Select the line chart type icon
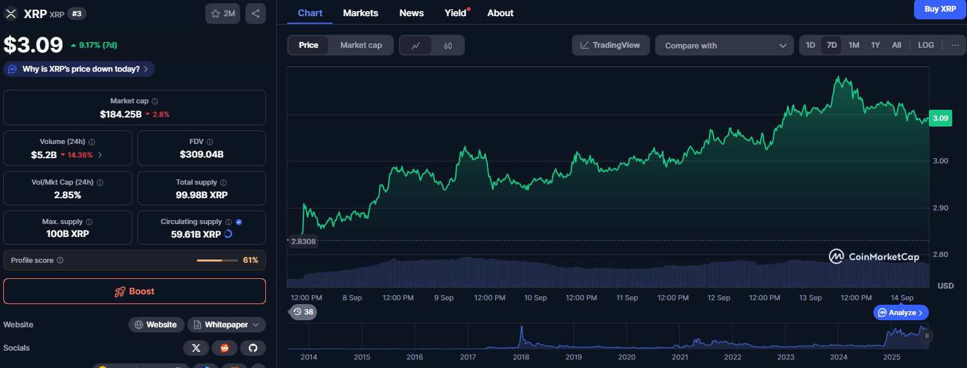This screenshot has width=967, height=368. tap(416, 45)
